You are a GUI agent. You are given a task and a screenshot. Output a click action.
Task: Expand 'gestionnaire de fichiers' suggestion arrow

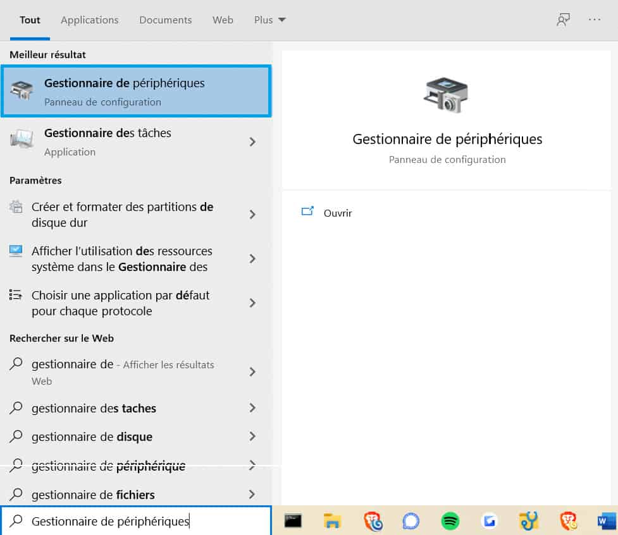252,494
